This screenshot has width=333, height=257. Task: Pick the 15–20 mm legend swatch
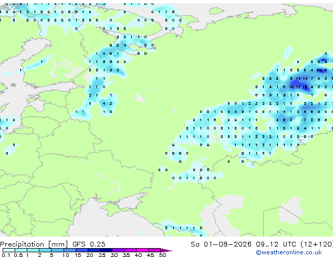pos(81,250)
